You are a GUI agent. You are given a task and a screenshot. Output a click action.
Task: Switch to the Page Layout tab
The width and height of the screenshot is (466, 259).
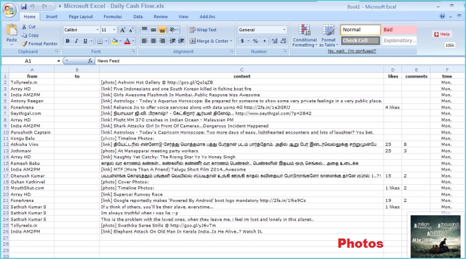coord(81,17)
